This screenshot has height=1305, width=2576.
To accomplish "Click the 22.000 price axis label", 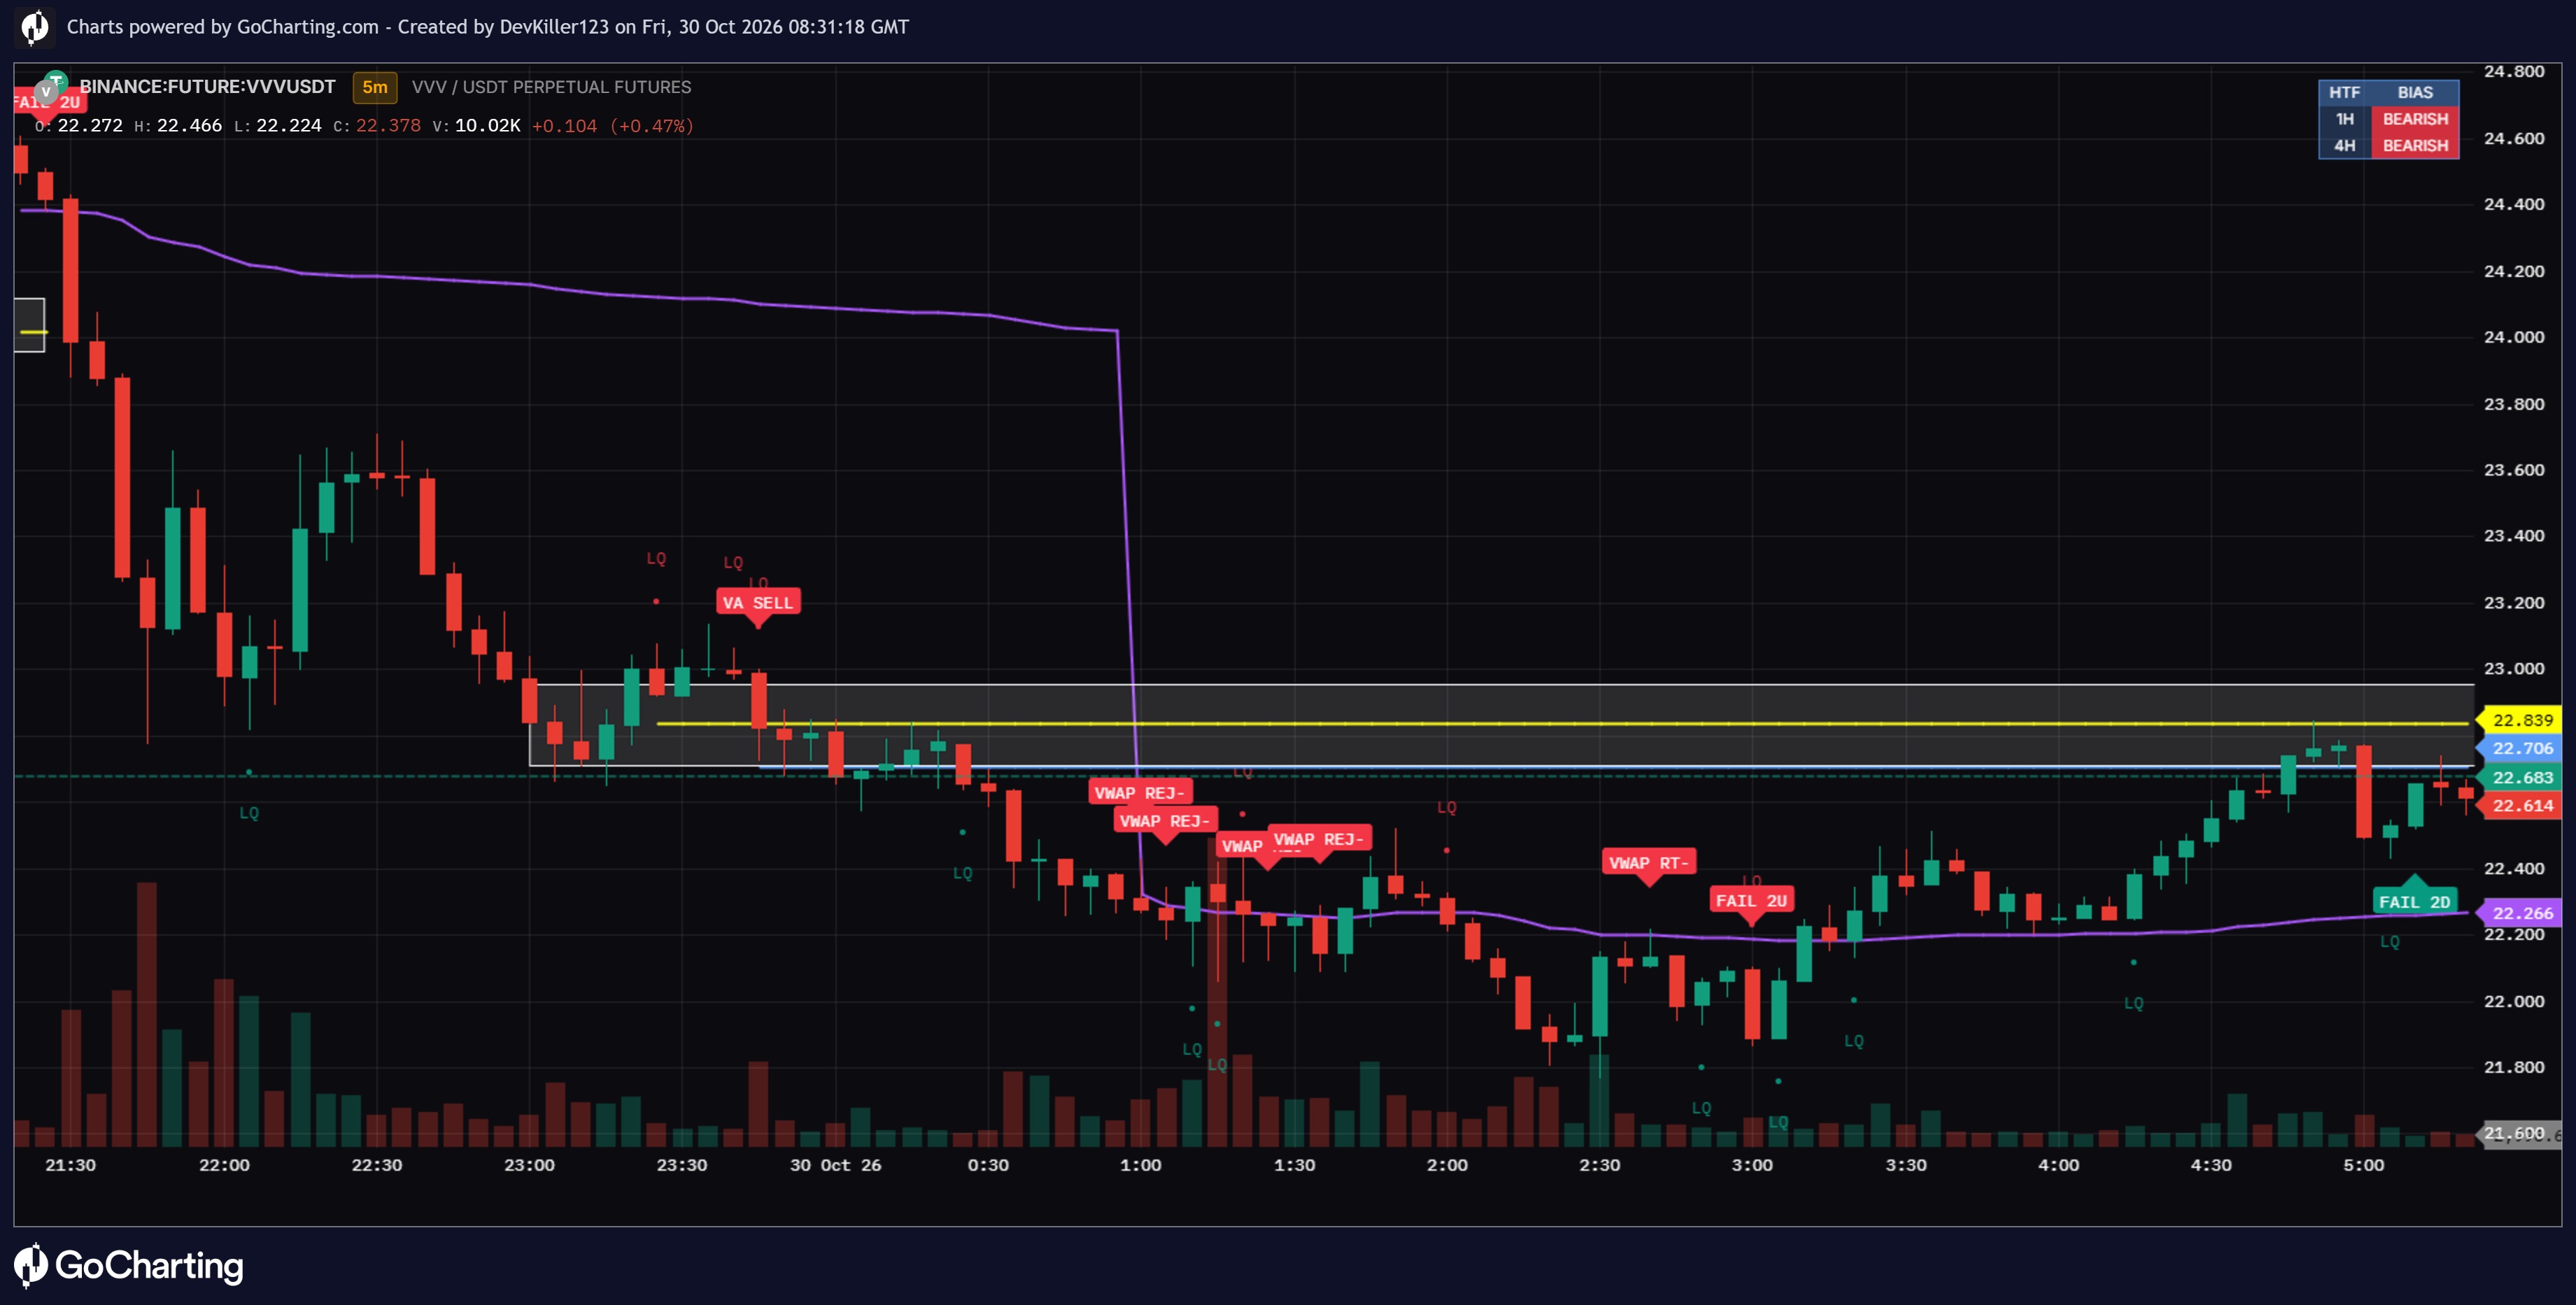I will point(2514,1001).
